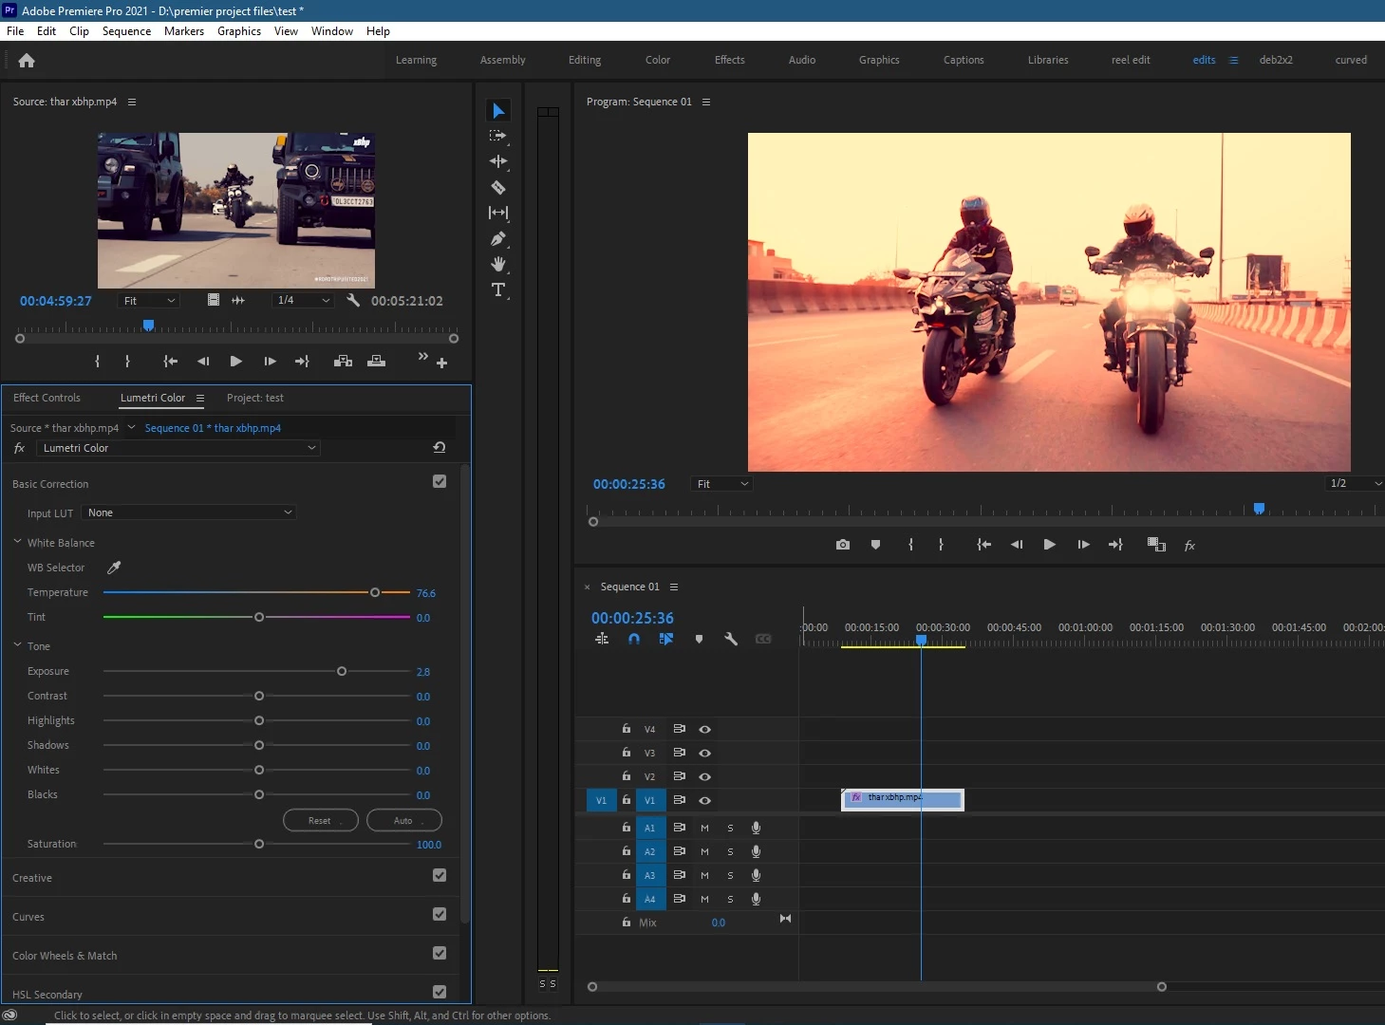This screenshot has height=1025, width=1385.
Task: Open timeline display settings wrench
Action: click(x=730, y=640)
